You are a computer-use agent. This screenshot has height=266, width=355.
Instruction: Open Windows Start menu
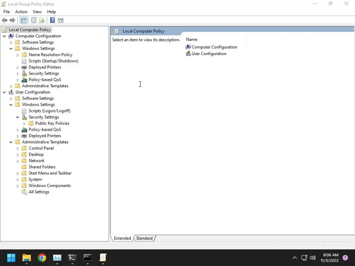pos(11,258)
